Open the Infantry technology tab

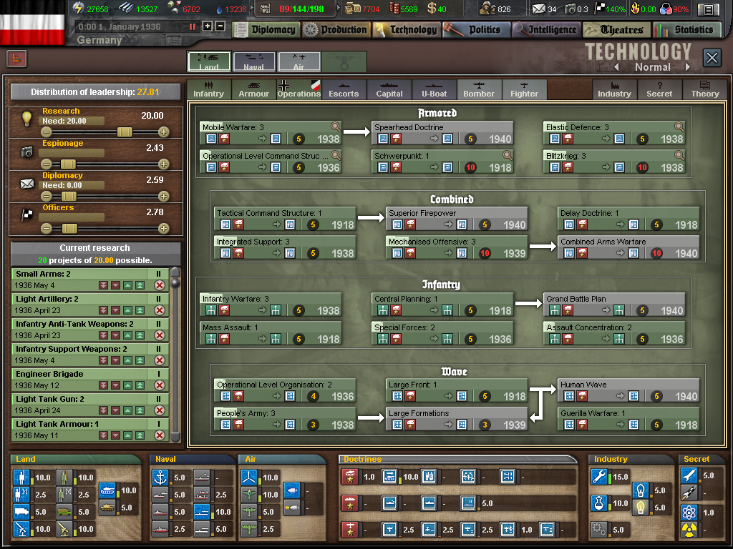tap(208, 89)
